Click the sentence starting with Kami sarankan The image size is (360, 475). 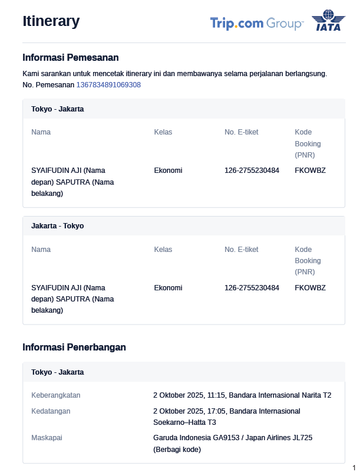pos(174,74)
